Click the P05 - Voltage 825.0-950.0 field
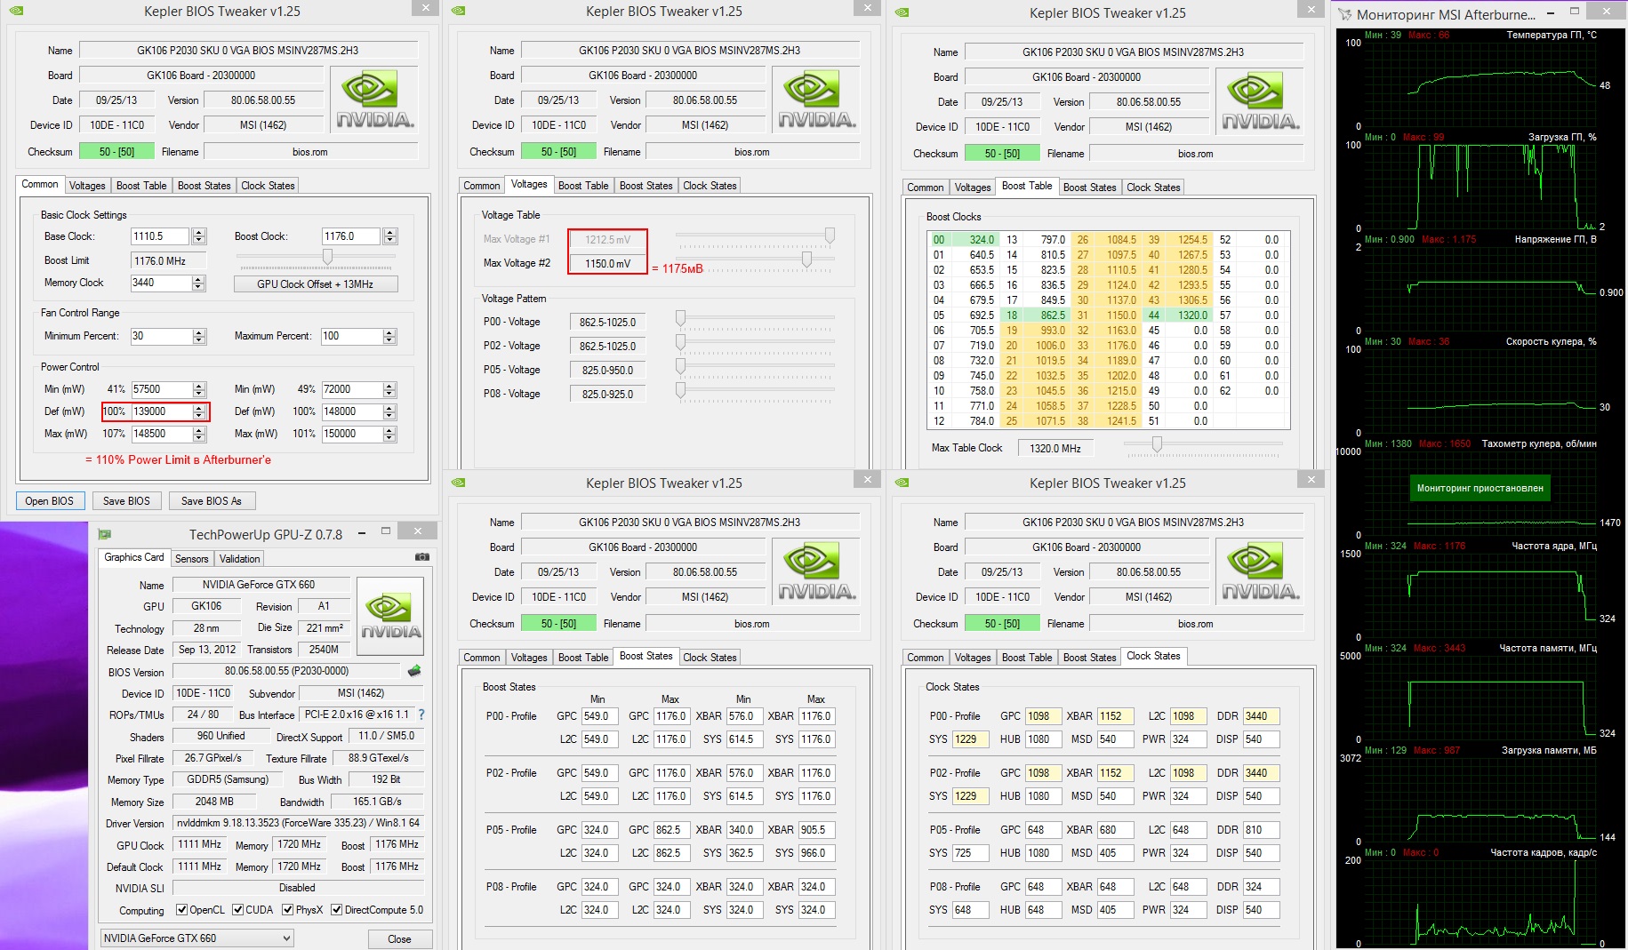This screenshot has height=950, width=1628. 607,370
